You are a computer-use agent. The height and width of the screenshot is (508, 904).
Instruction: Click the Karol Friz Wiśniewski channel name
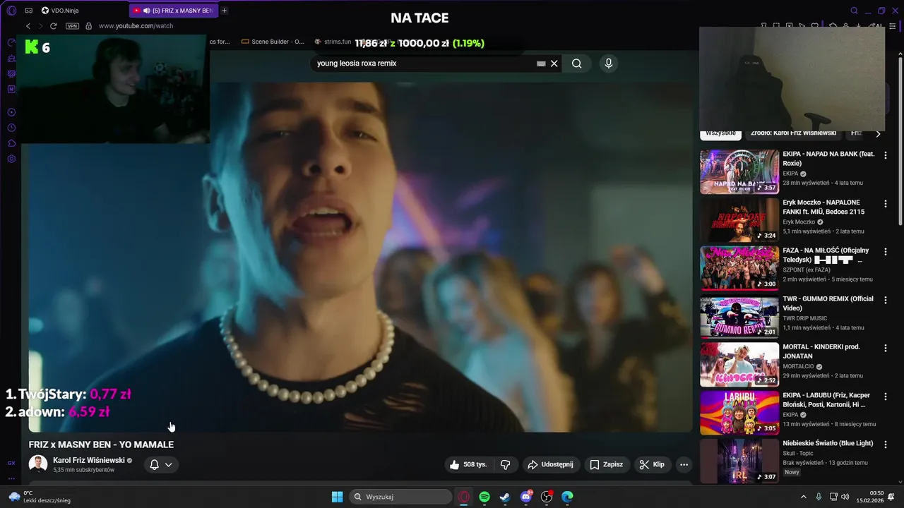[x=89, y=460]
